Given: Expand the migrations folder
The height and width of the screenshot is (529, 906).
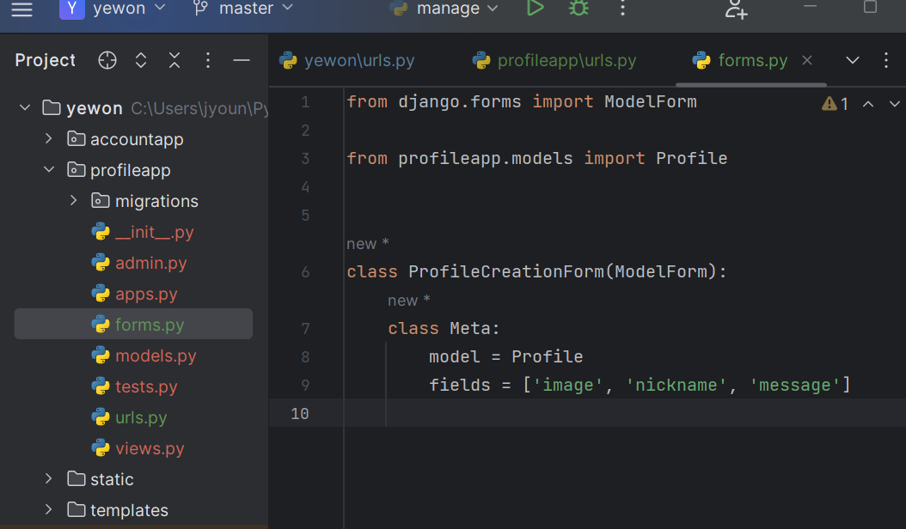Looking at the screenshot, I should click(x=73, y=200).
